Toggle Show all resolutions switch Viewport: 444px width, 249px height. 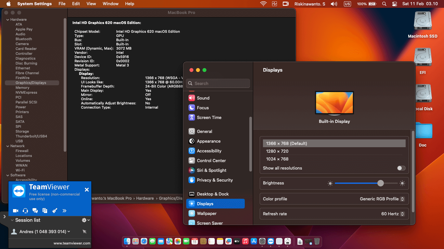401,168
